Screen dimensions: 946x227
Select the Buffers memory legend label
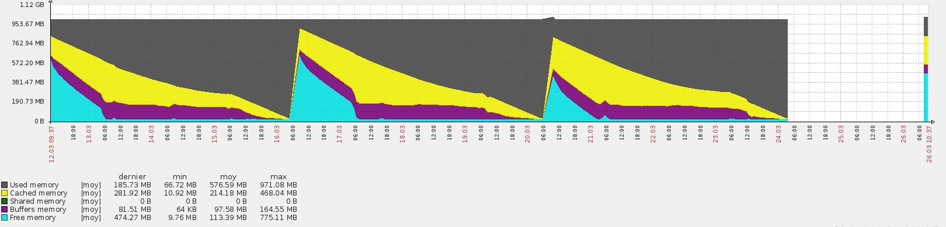tap(38, 210)
